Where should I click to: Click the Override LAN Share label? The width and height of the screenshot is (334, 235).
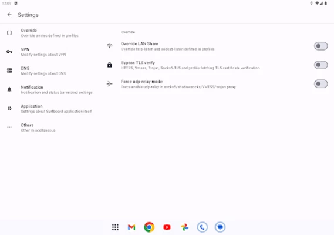tap(140, 43)
